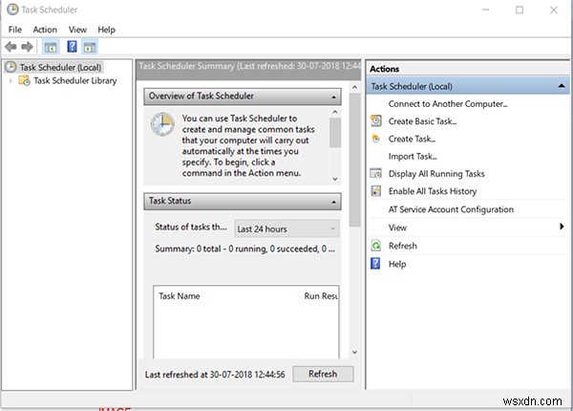This screenshot has height=411, width=573.
Task: Click the green Refresh icon in Actions
Action: [x=376, y=246]
